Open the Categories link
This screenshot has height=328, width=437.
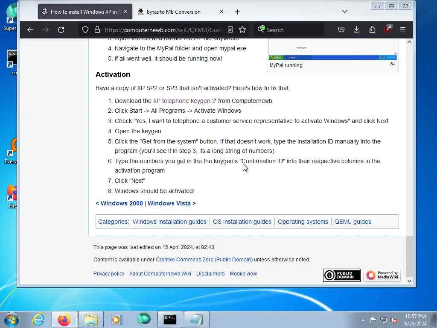[x=113, y=222]
